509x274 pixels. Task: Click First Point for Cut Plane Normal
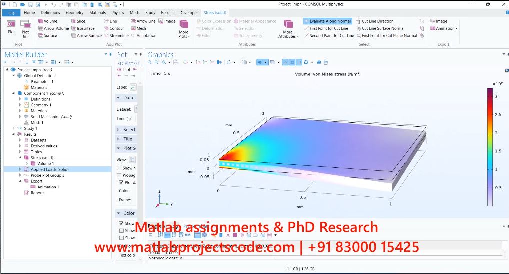(x=386, y=35)
